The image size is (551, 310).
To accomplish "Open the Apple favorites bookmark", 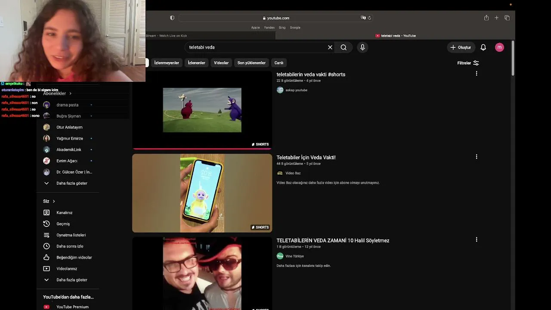I will click(256, 28).
